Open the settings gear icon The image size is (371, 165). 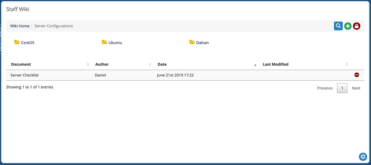363,157
